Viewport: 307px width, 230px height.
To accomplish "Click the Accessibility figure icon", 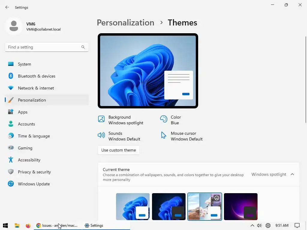I will coord(11,160).
